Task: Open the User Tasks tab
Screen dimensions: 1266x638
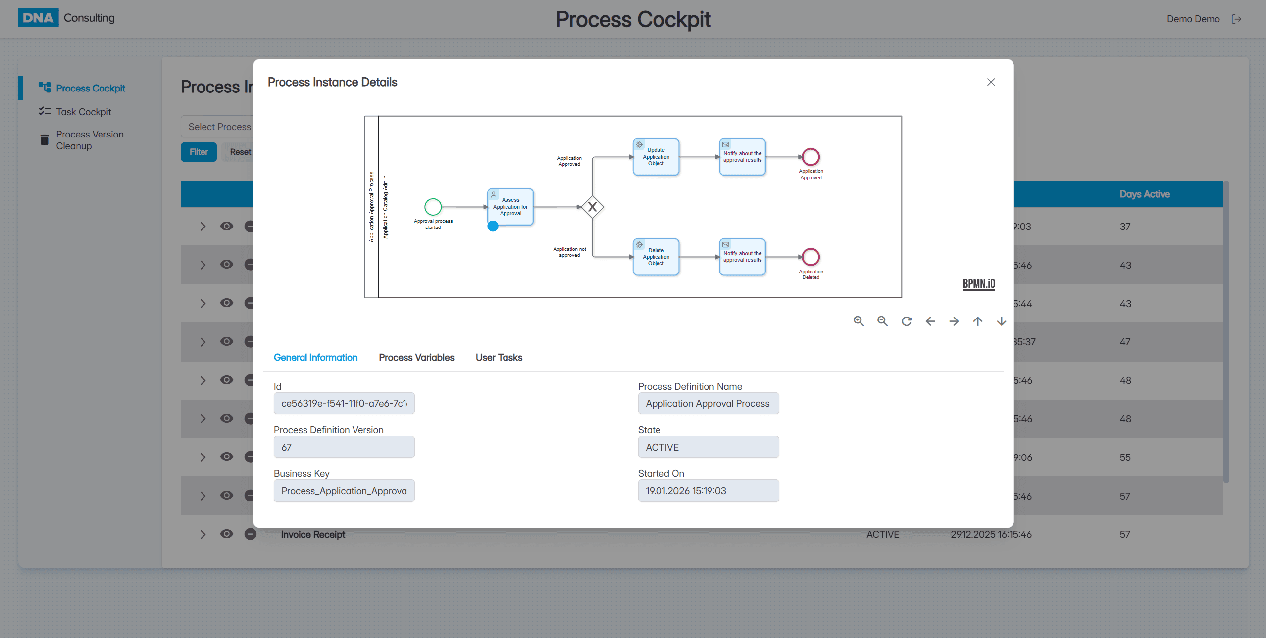Action: click(x=499, y=358)
